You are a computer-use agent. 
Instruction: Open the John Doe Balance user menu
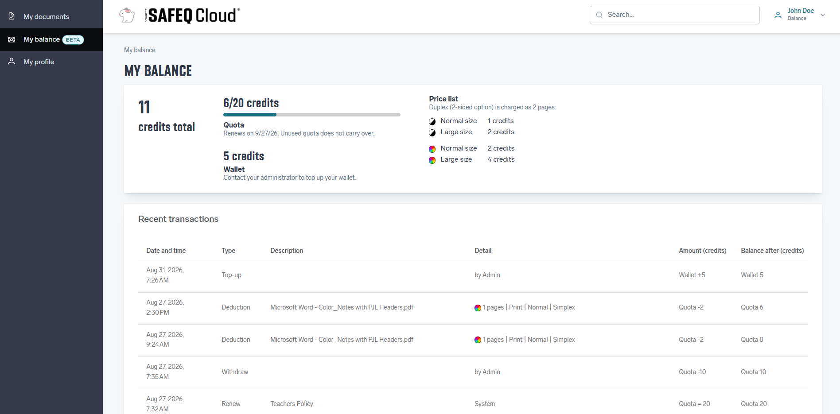click(x=800, y=15)
